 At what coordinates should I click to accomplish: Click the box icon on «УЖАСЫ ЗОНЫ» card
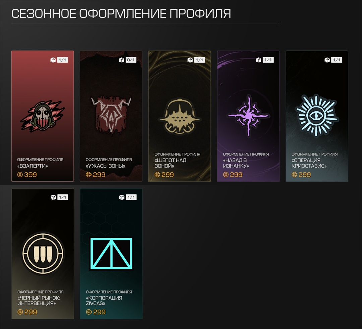[x=121, y=60]
